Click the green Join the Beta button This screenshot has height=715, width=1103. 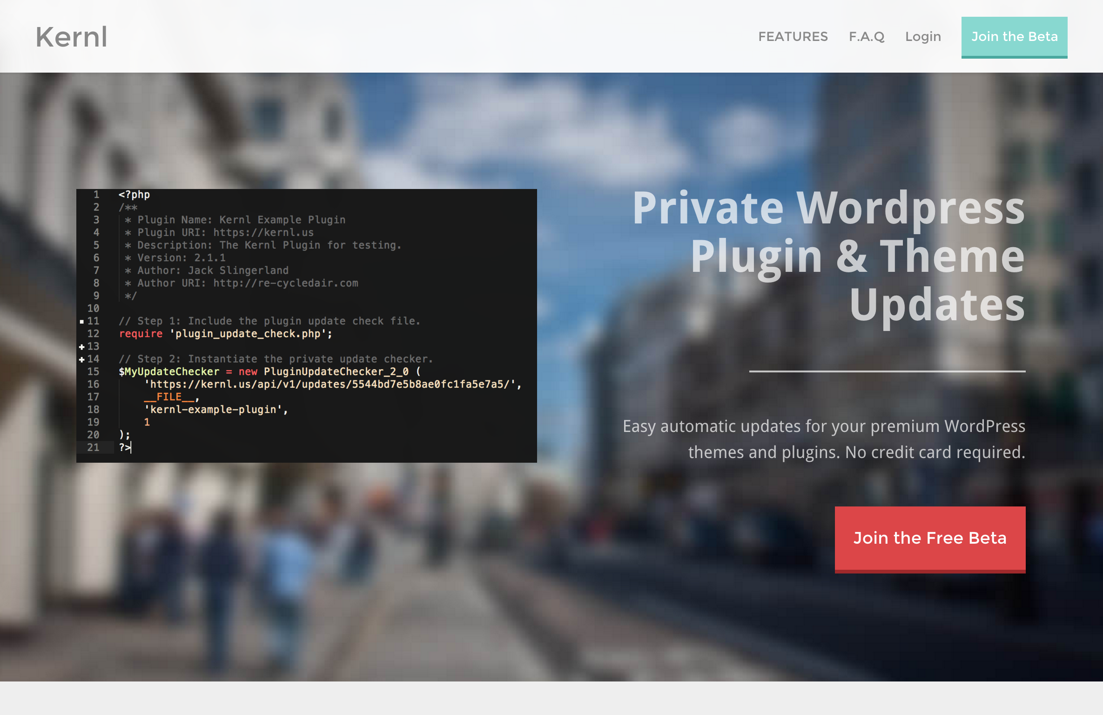point(1014,37)
